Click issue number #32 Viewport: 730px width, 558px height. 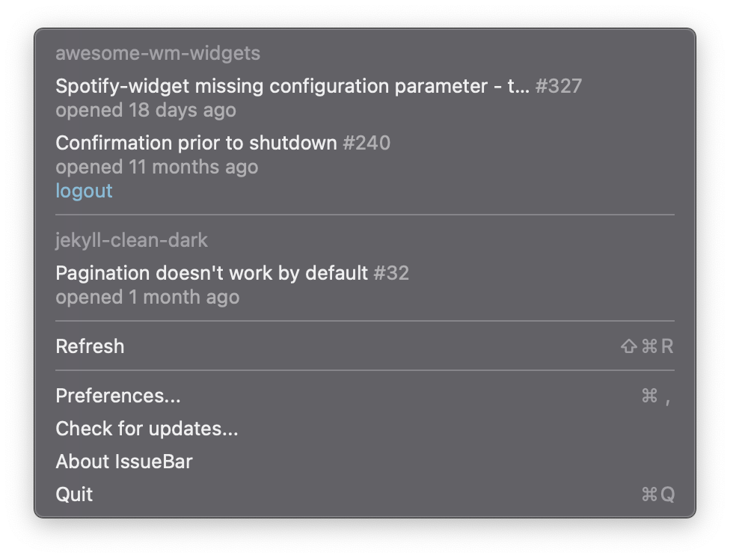[x=393, y=273]
